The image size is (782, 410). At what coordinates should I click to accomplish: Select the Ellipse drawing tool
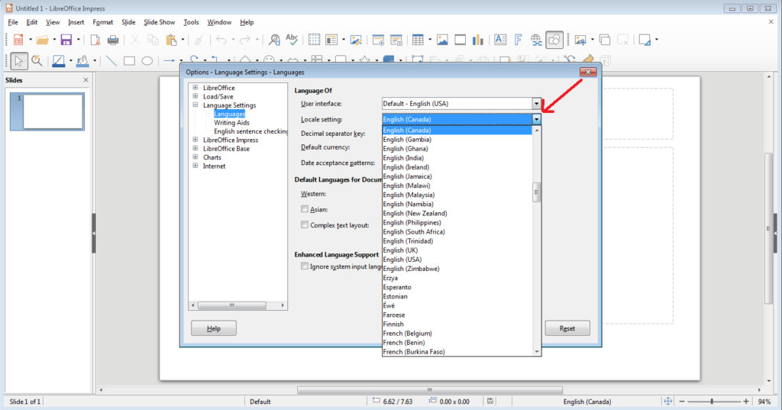pyautogui.click(x=147, y=61)
